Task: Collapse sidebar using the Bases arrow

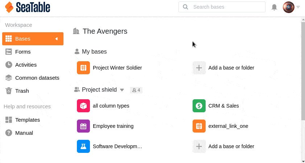Action: [57, 39]
